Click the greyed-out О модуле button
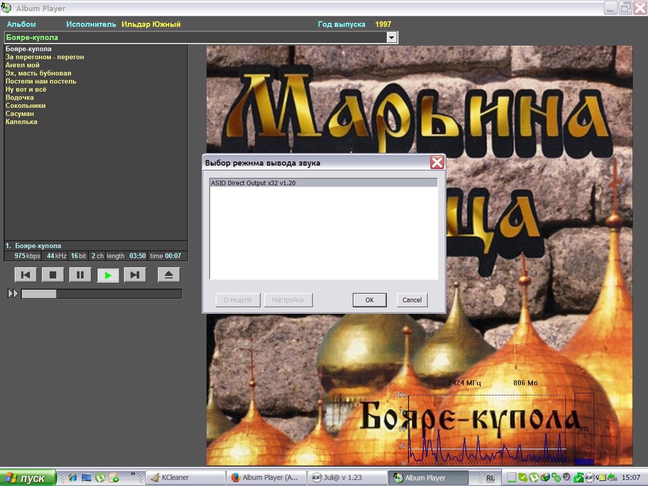Viewport: 648px width, 486px height. click(238, 300)
